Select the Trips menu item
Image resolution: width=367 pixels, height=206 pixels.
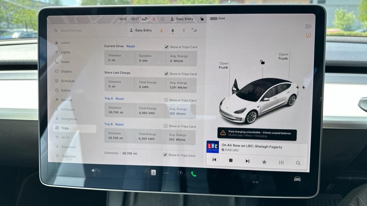coord(75,128)
